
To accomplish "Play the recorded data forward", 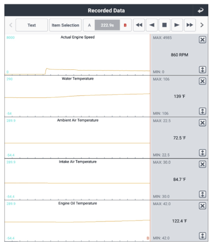I will pyautogui.click(x=177, y=25).
